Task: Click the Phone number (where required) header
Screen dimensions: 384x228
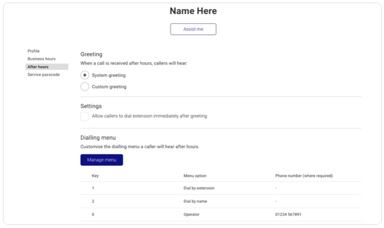Action: coord(304,176)
